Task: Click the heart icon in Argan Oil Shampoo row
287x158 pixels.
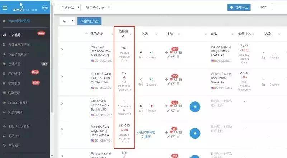Action: point(171,52)
